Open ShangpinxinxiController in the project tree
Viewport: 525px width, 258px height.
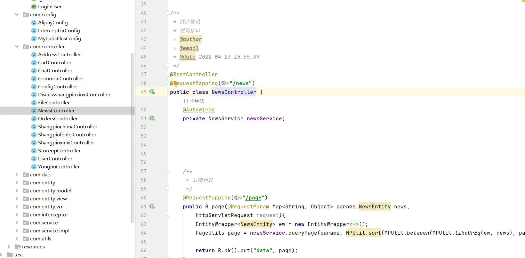click(x=66, y=143)
